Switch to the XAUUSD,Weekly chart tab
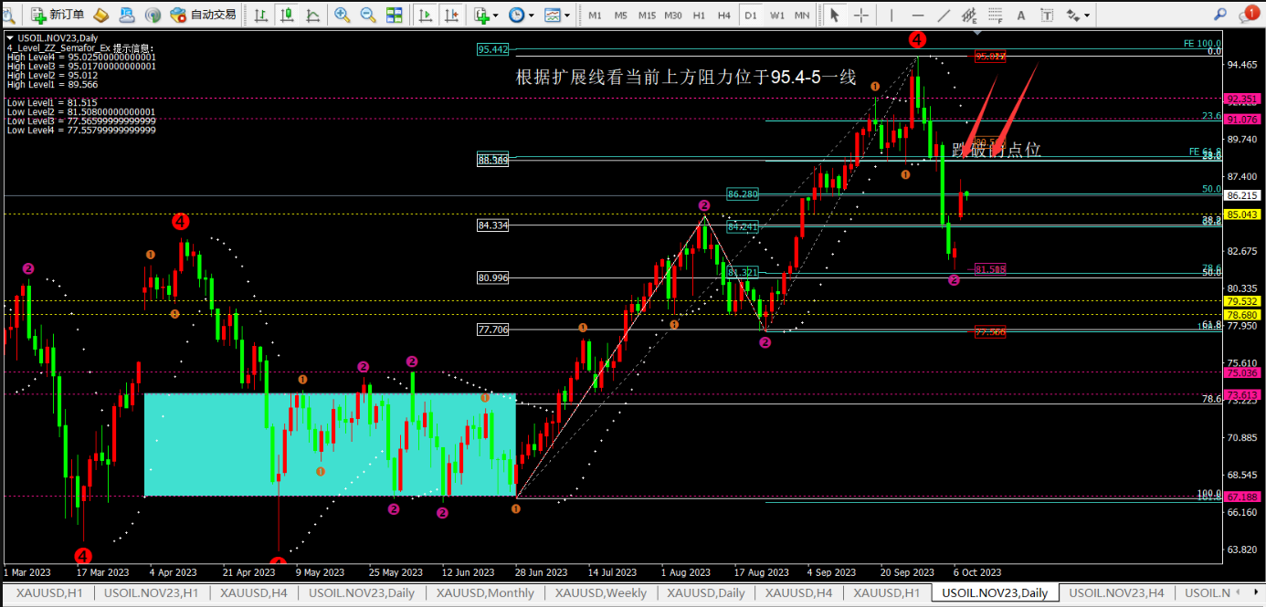This screenshot has width=1266, height=607. [600, 593]
